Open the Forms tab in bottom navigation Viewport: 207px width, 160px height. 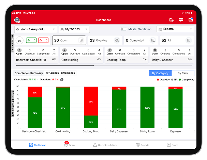(x=173, y=145)
